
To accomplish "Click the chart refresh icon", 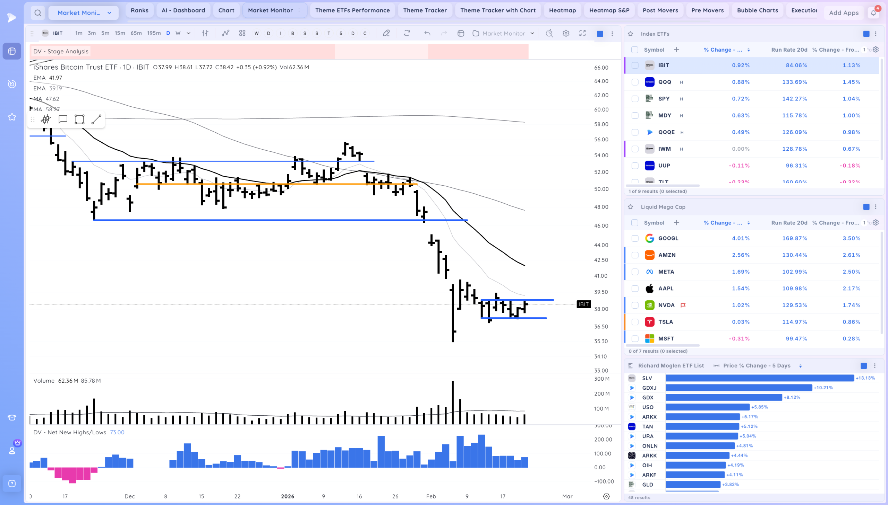I will point(407,33).
